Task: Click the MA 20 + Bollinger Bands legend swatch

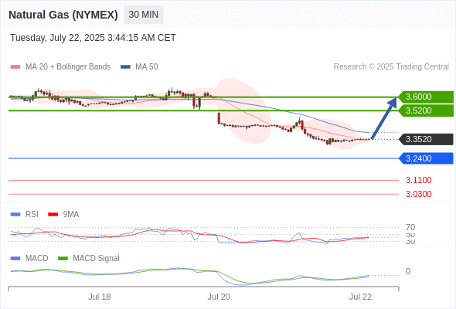Action: point(15,67)
